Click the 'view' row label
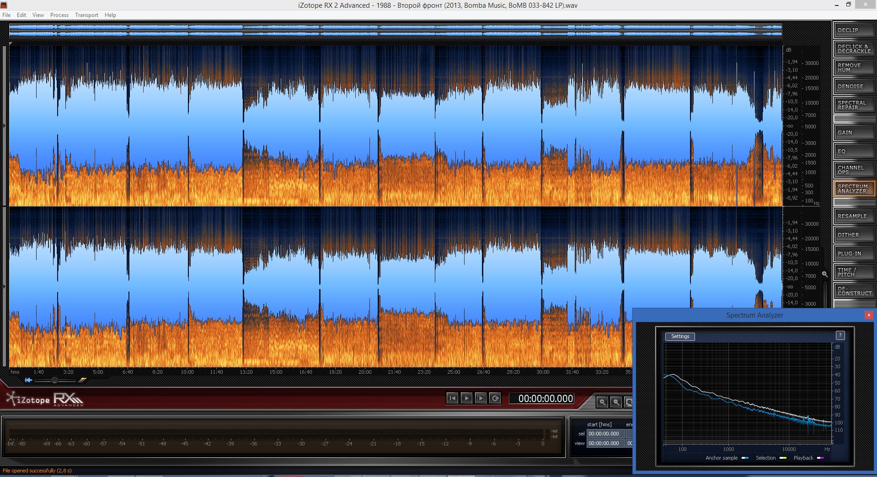Screen dimensions: 877x477 coord(579,443)
